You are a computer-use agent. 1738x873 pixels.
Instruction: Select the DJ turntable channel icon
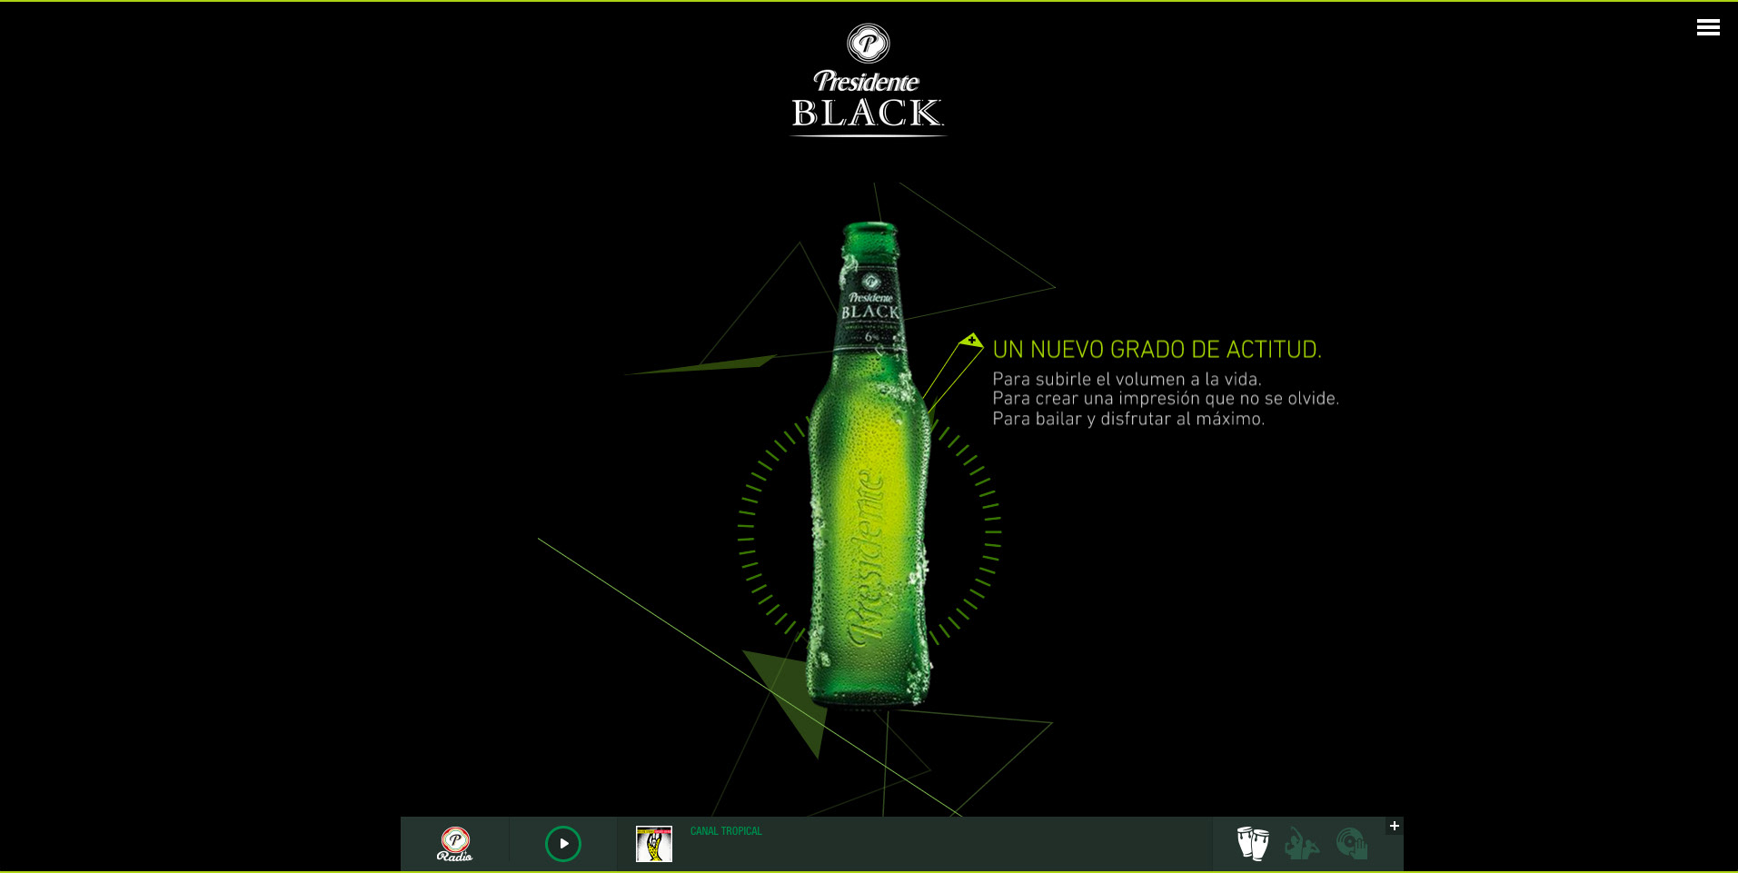(x=1352, y=844)
